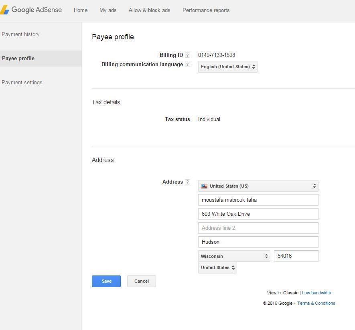Click the Google AdSense logo
This screenshot has width=355, height=330.
coord(31,10)
